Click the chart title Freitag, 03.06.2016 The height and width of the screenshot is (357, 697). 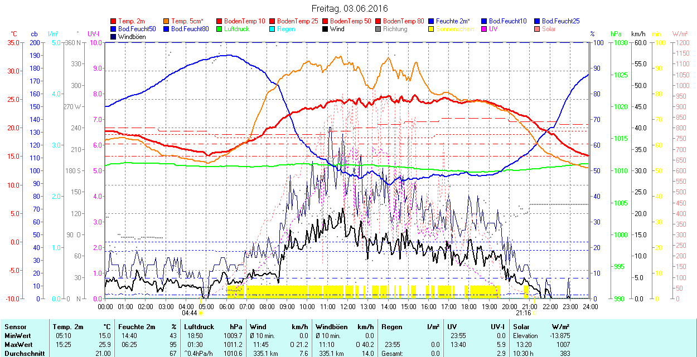[349, 8]
